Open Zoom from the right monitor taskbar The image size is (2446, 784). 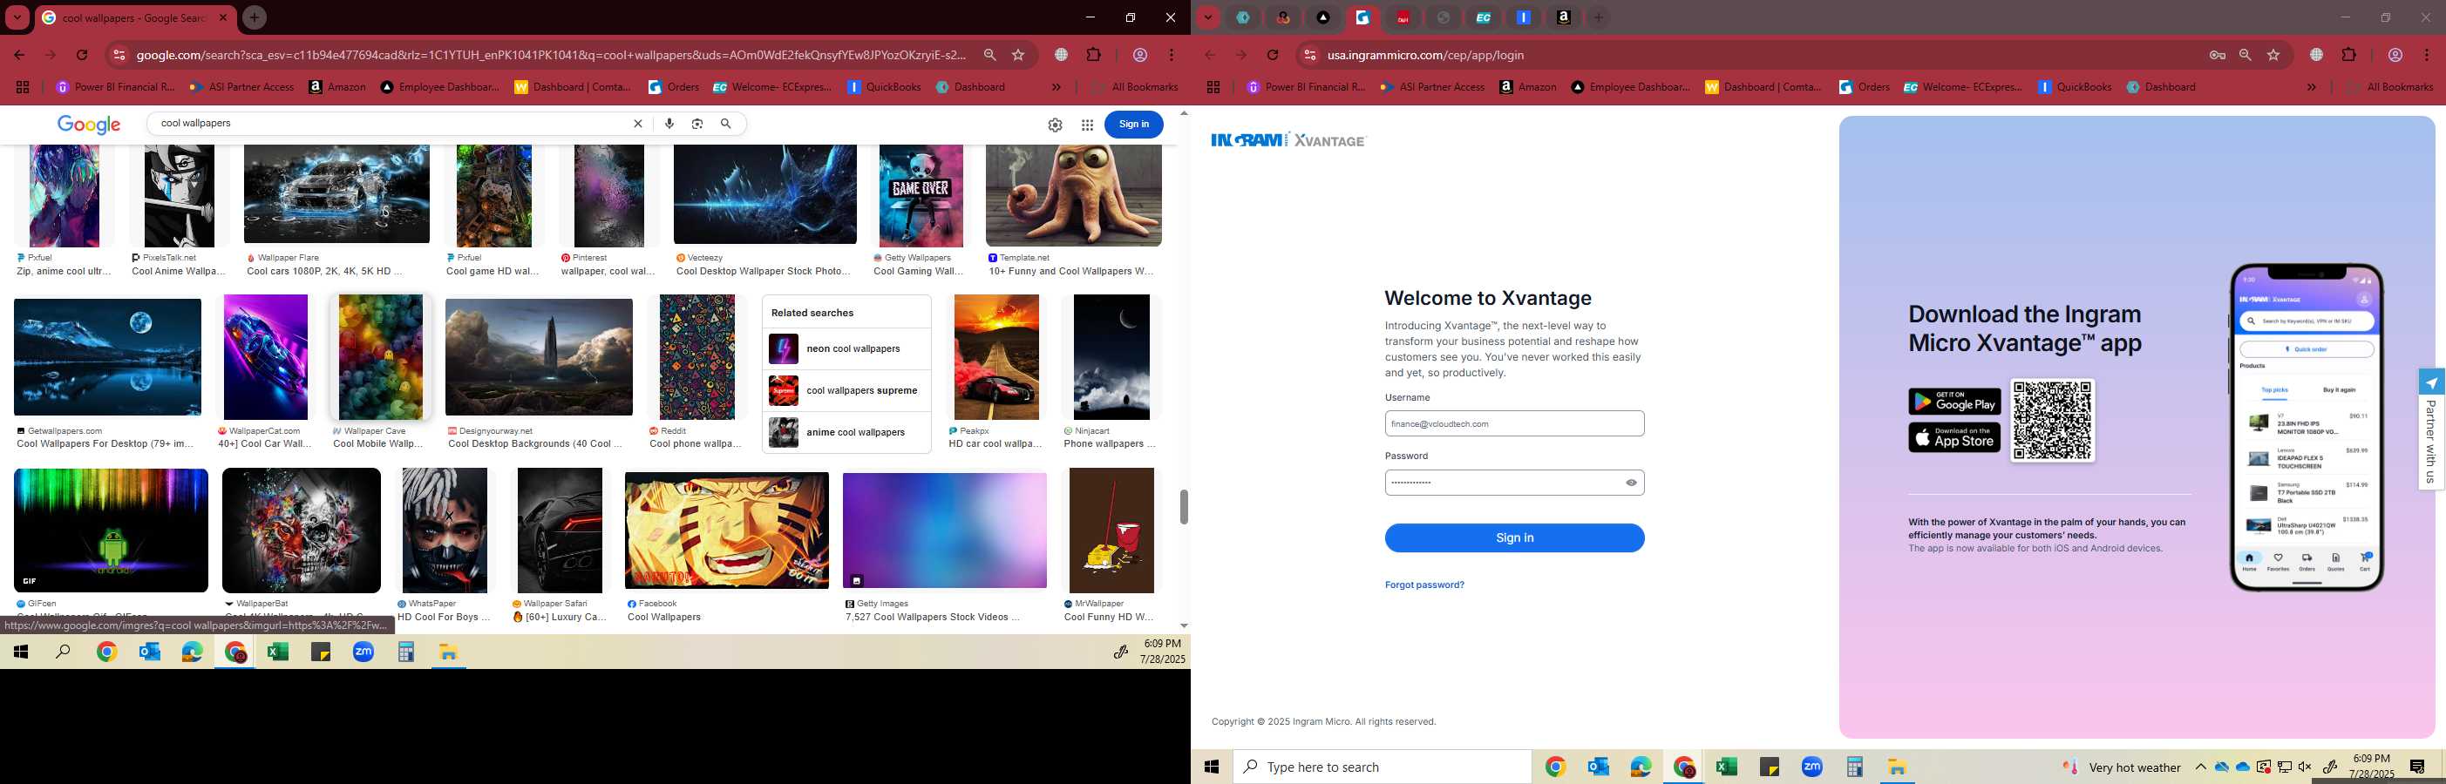point(1811,767)
